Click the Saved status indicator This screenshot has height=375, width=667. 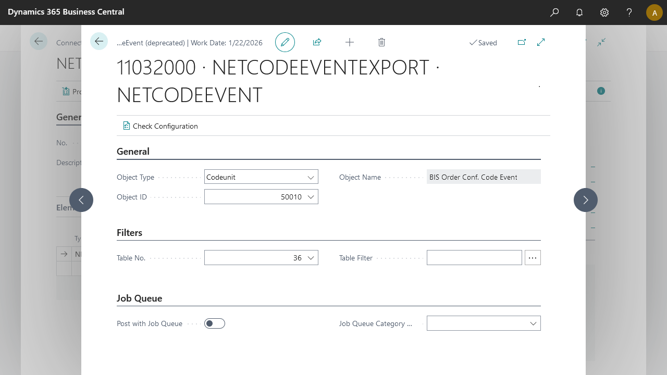point(483,43)
